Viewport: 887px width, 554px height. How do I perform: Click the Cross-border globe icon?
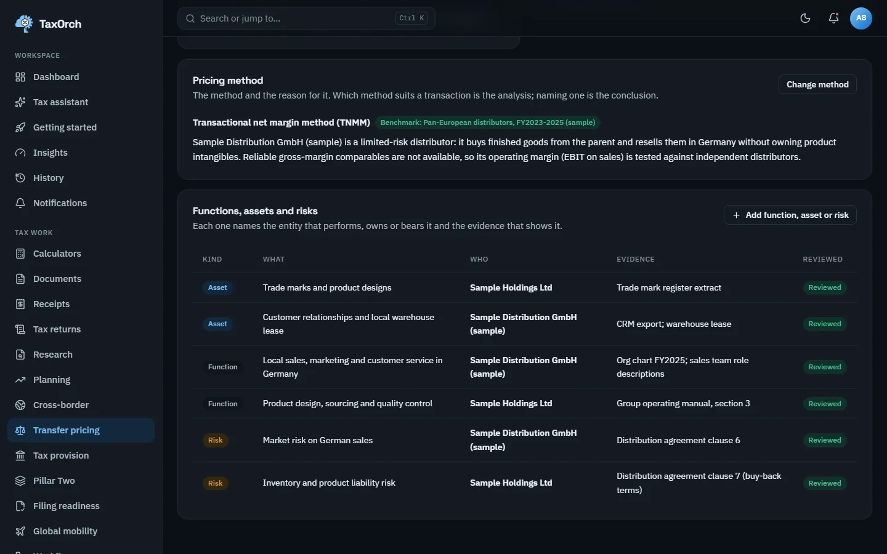click(x=20, y=405)
